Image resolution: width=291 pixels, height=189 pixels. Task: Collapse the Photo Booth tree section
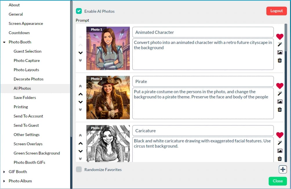coord(4,42)
